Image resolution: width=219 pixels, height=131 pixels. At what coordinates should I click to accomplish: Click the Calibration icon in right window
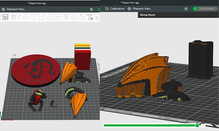coord(107,9)
